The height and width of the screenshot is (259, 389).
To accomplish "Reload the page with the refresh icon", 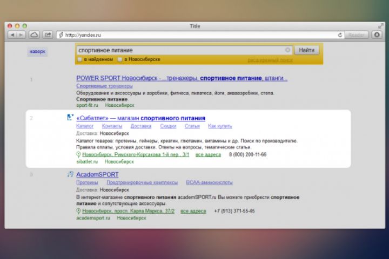I will click(x=340, y=35).
